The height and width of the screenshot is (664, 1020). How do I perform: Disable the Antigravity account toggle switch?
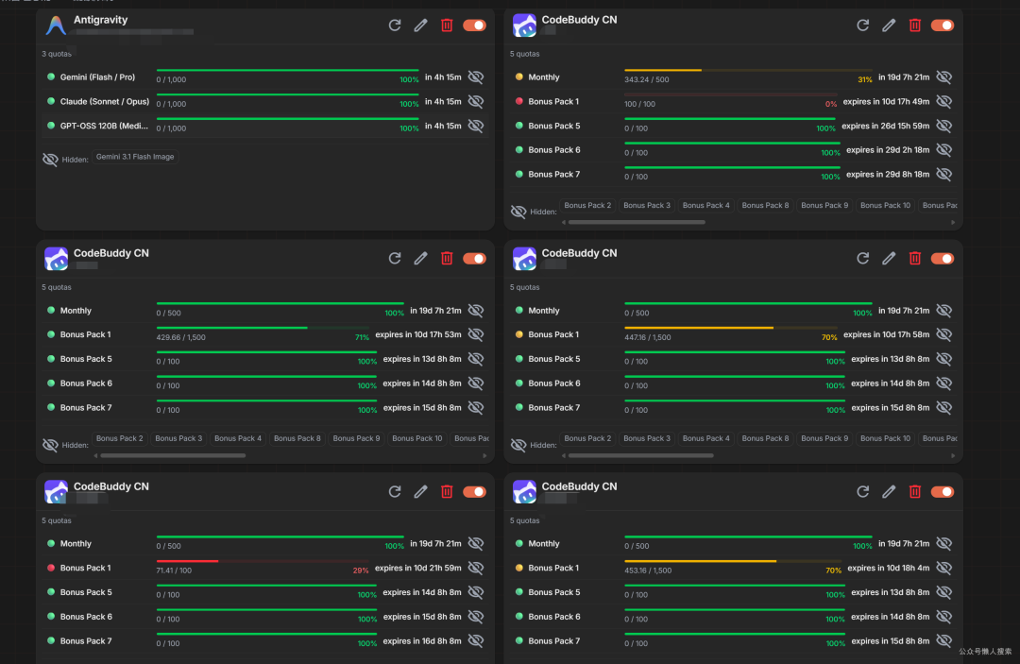475,26
